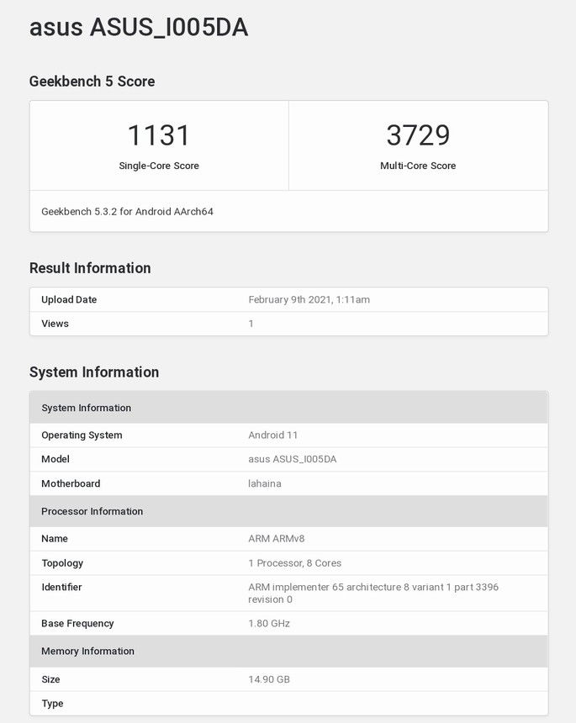576x723 pixels.
Task: Select the memory Size label
Action: (50, 679)
